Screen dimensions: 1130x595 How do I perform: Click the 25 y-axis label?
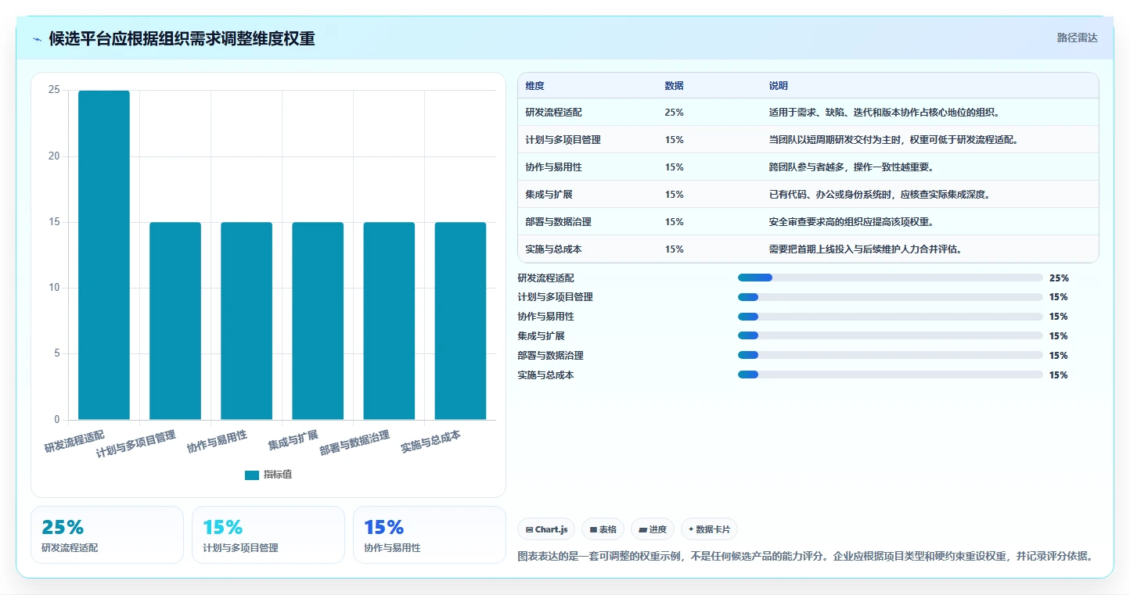[54, 90]
